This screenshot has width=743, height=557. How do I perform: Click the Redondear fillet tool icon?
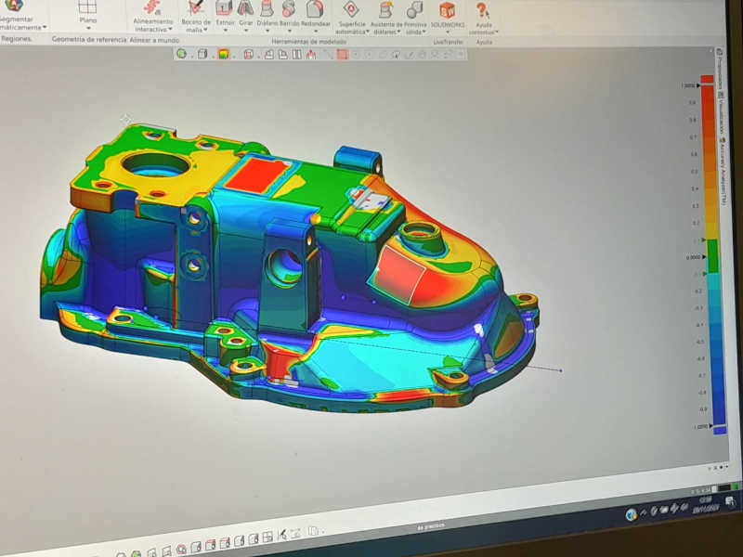click(x=315, y=9)
